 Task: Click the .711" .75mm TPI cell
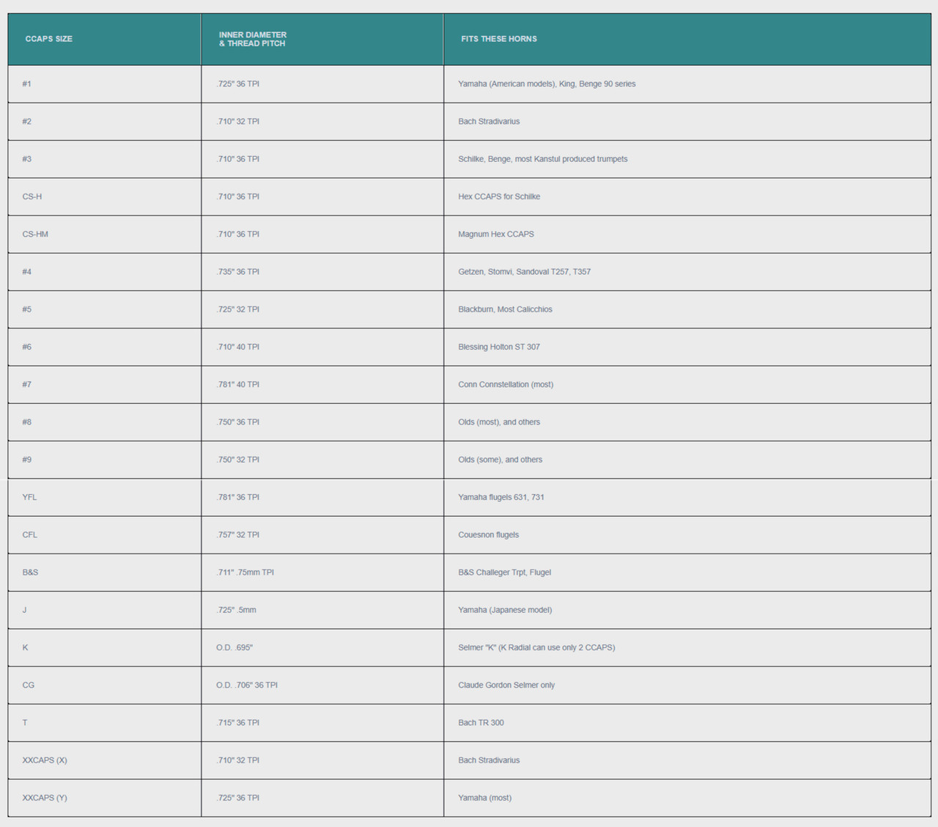tap(322, 573)
